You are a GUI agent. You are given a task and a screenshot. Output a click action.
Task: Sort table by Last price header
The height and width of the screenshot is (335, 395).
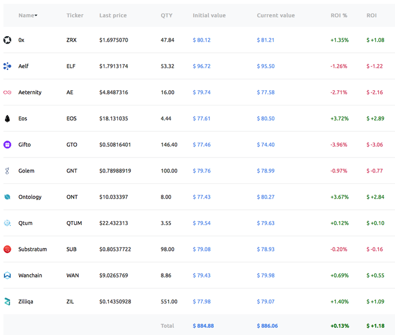pos(113,15)
